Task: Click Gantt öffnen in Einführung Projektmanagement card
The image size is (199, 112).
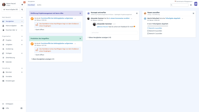Action: pos(40,30)
